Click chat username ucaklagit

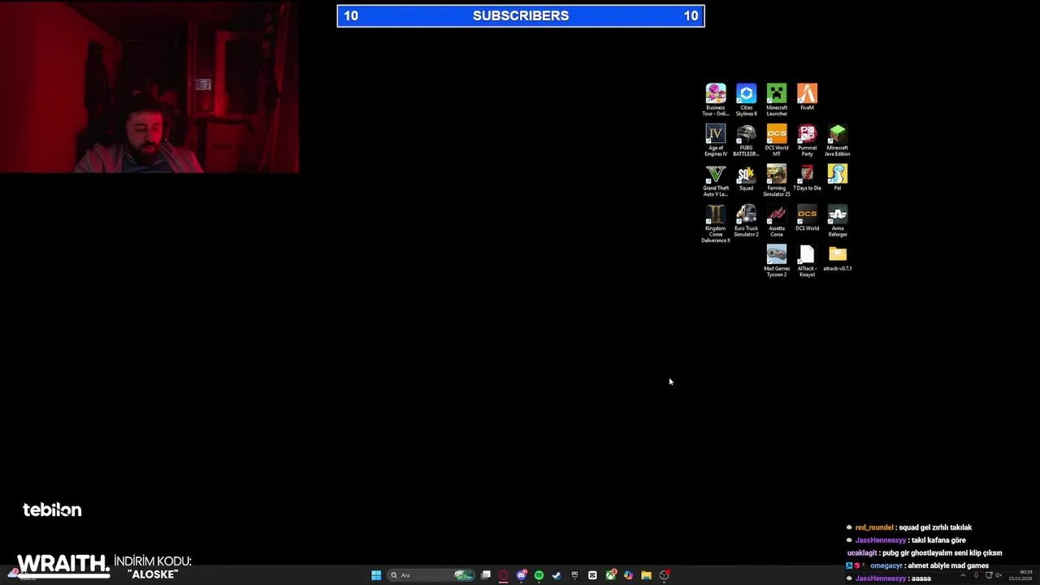pyautogui.click(x=862, y=553)
